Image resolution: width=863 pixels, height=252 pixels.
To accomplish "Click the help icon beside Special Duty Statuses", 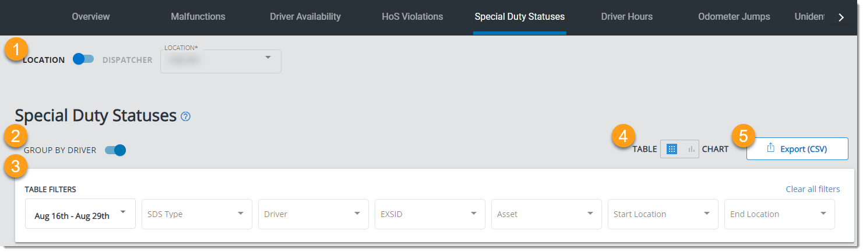I will (186, 116).
